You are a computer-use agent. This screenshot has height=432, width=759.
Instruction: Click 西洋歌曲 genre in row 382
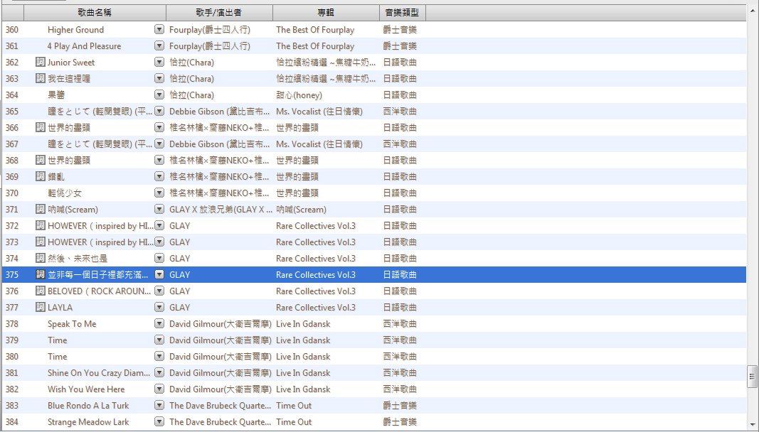coord(400,389)
